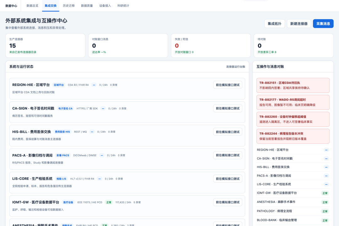Open the 数据总览 tab

[32, 6]
